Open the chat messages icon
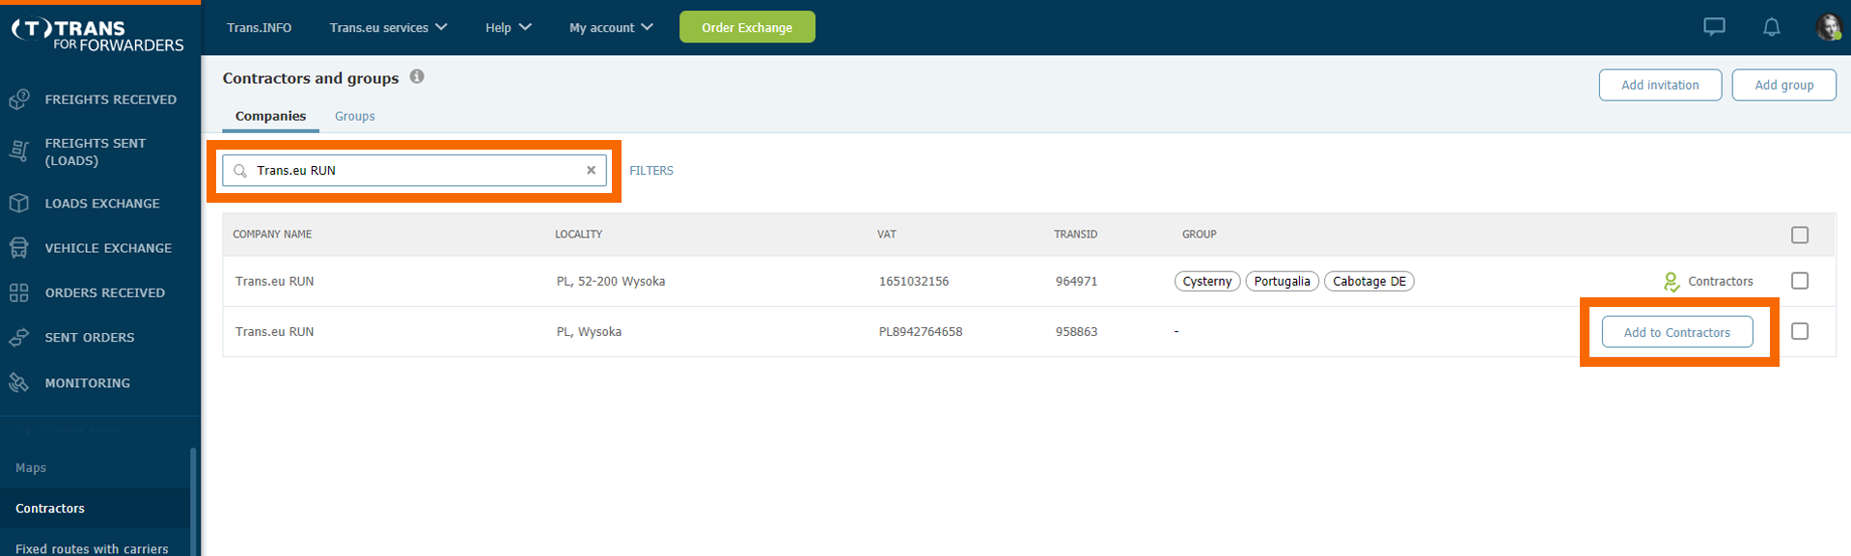This screenshot has height=556, width=1851. (1714, 27)
